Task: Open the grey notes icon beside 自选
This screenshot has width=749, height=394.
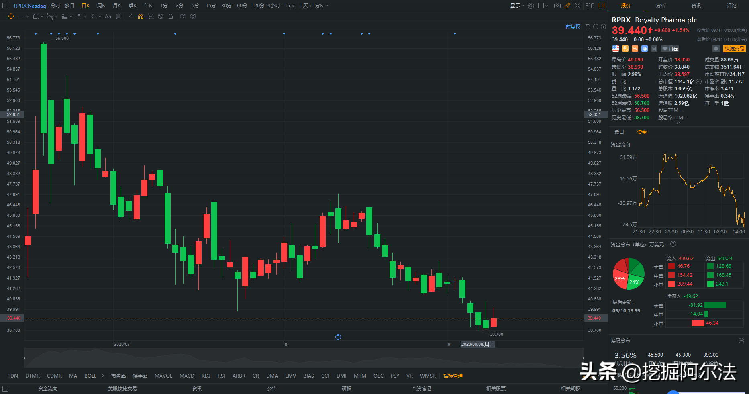Action: [654, 49]
